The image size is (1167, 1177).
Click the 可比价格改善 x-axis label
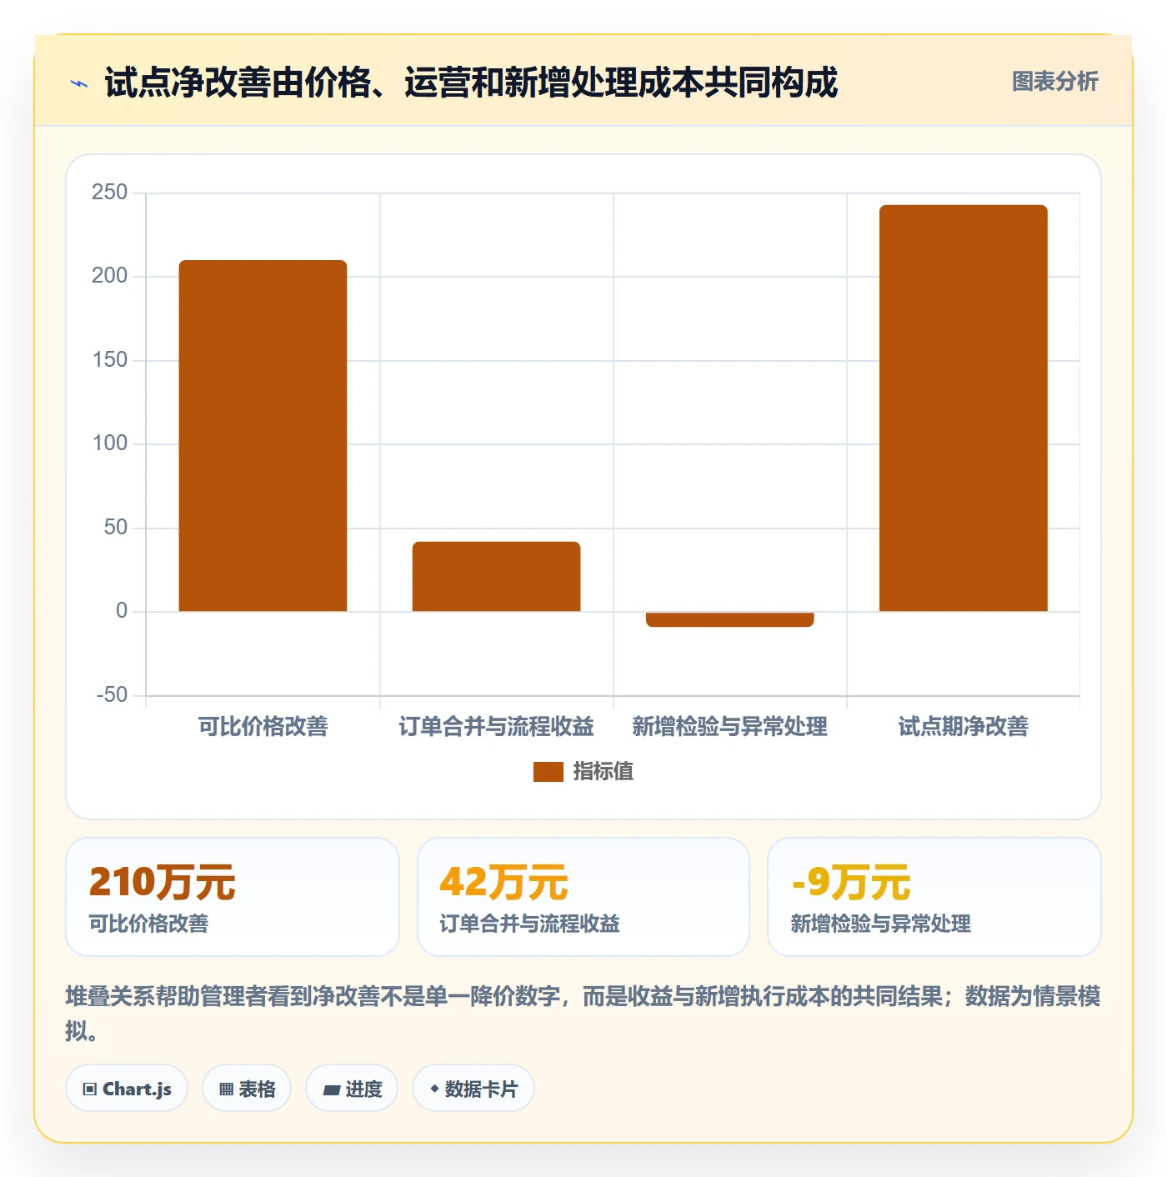[x=263, y=727]
